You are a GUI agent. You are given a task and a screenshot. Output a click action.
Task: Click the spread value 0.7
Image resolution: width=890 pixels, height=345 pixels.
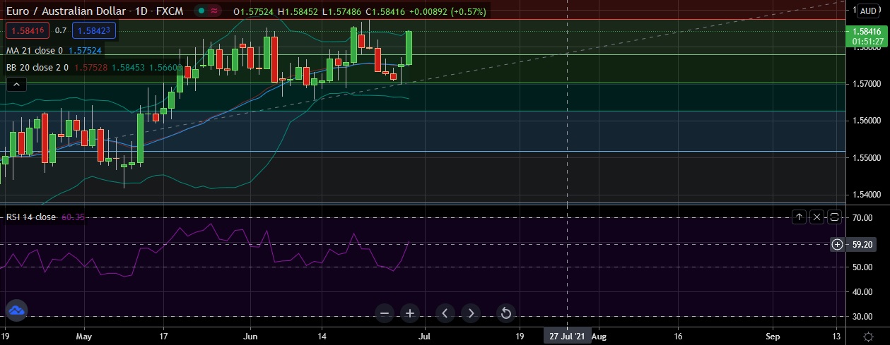coord(61,30)
